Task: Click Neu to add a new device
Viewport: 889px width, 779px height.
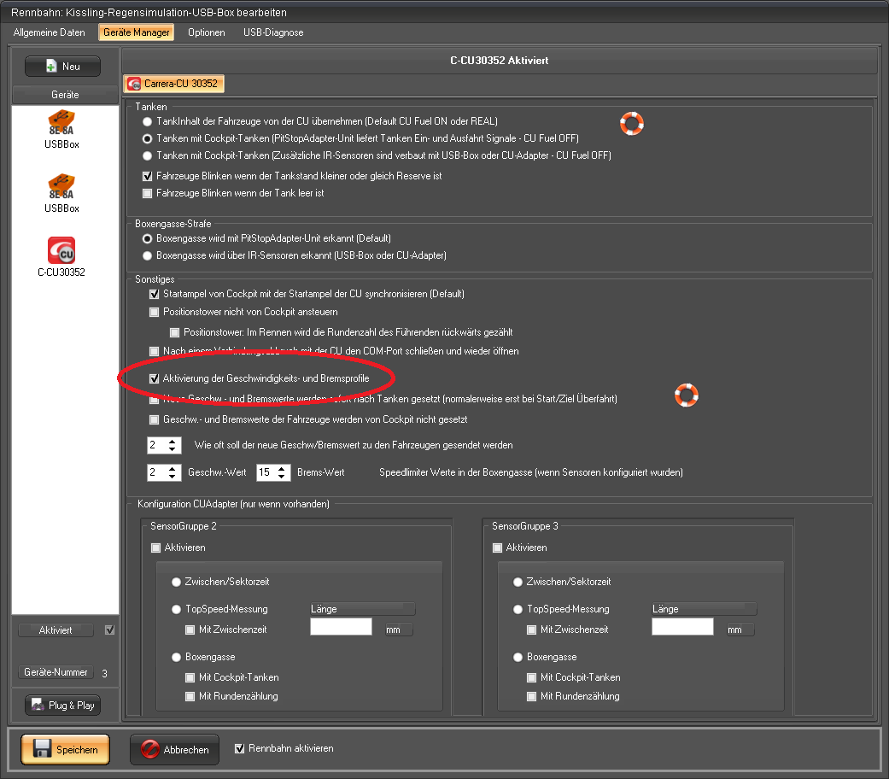Action: coord(62,66)
